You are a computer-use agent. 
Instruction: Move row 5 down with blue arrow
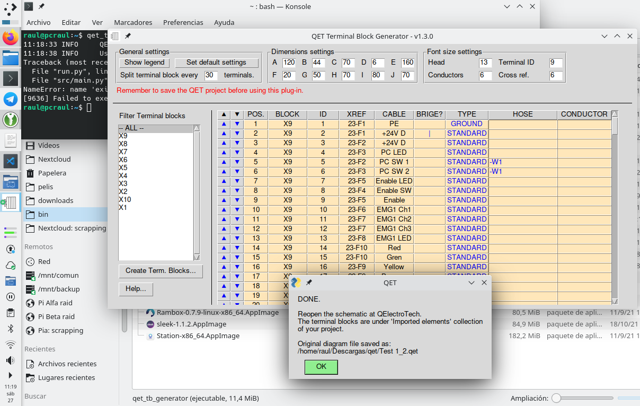(x=237, y=162)
